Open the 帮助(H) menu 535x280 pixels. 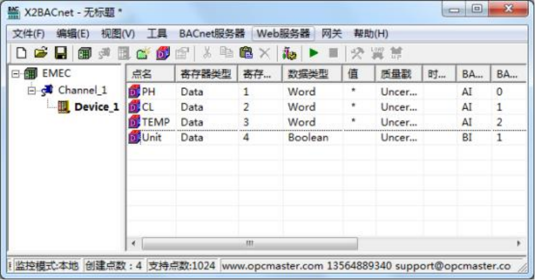(371, 34)
